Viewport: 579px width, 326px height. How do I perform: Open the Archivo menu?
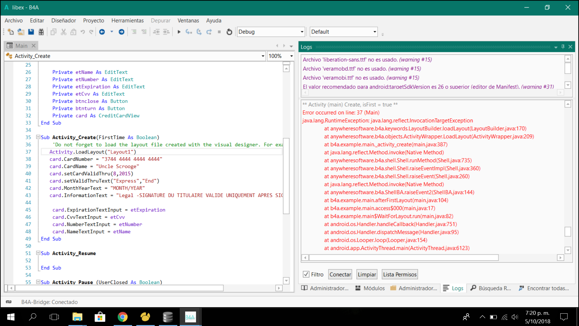point(14,21)
